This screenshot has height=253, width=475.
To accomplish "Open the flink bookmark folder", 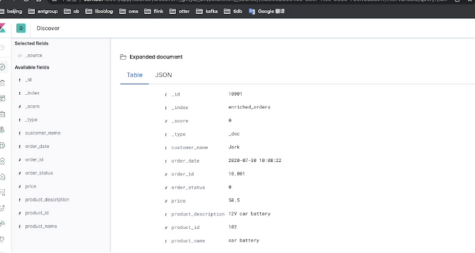I will (154, 11).
